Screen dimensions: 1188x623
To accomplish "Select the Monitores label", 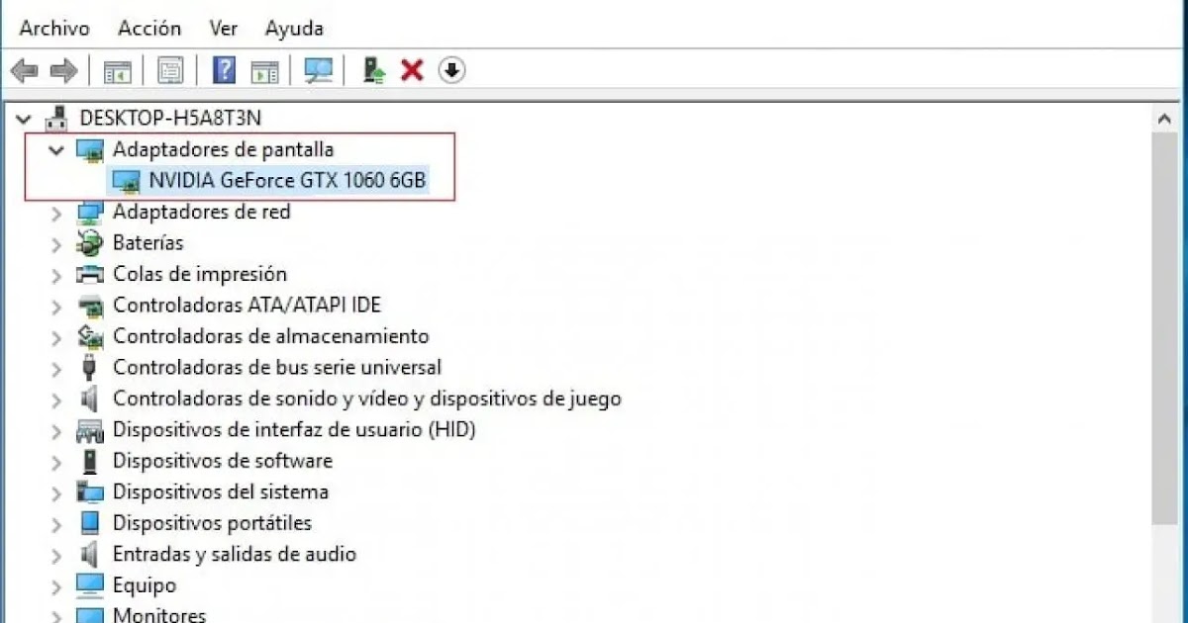I will click(x=159, y=615).
